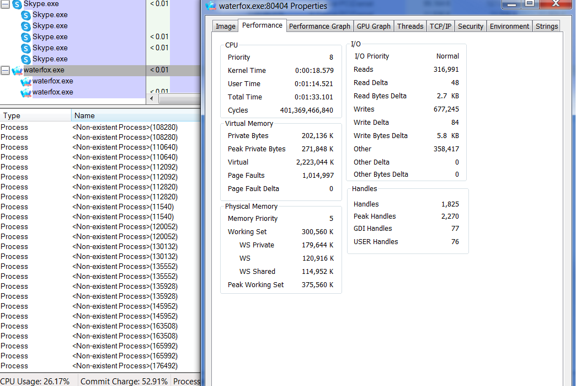Click the Peak Working Set value
Viewport: 576px width, 386px height.
(x=317, y=285)
